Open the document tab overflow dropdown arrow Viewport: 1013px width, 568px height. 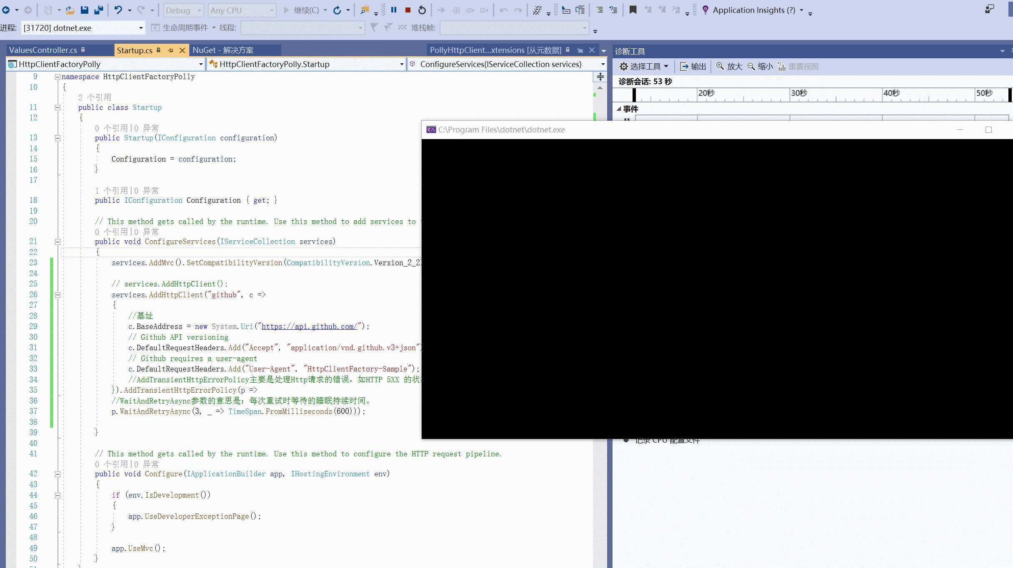(x=603, y=51)
